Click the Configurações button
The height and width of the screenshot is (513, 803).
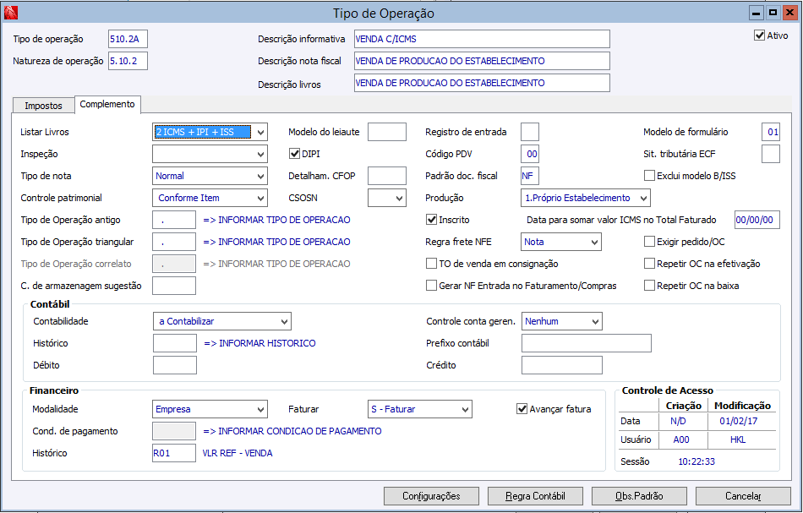pos(431,496)
